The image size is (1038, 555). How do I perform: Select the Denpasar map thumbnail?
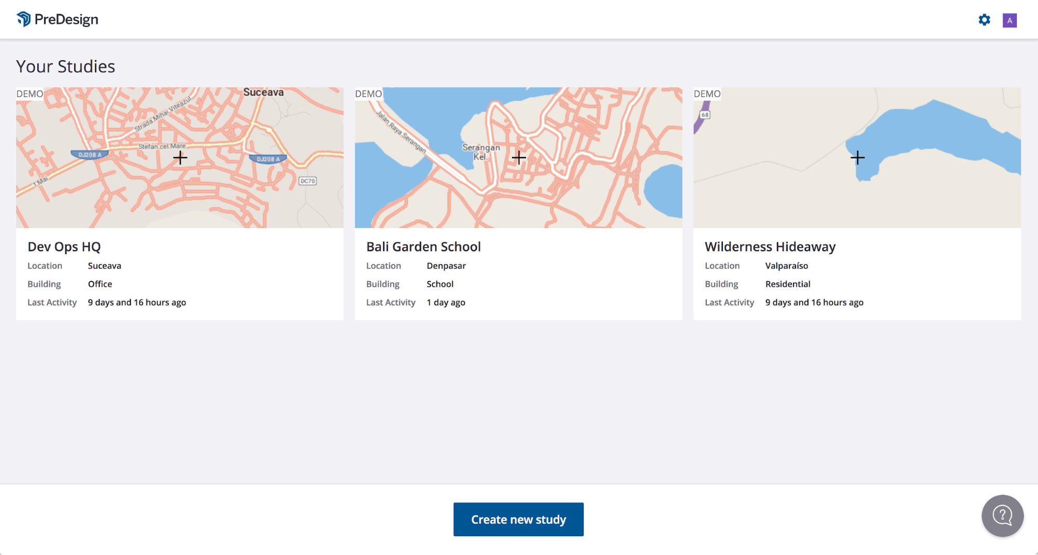point(518,157)
